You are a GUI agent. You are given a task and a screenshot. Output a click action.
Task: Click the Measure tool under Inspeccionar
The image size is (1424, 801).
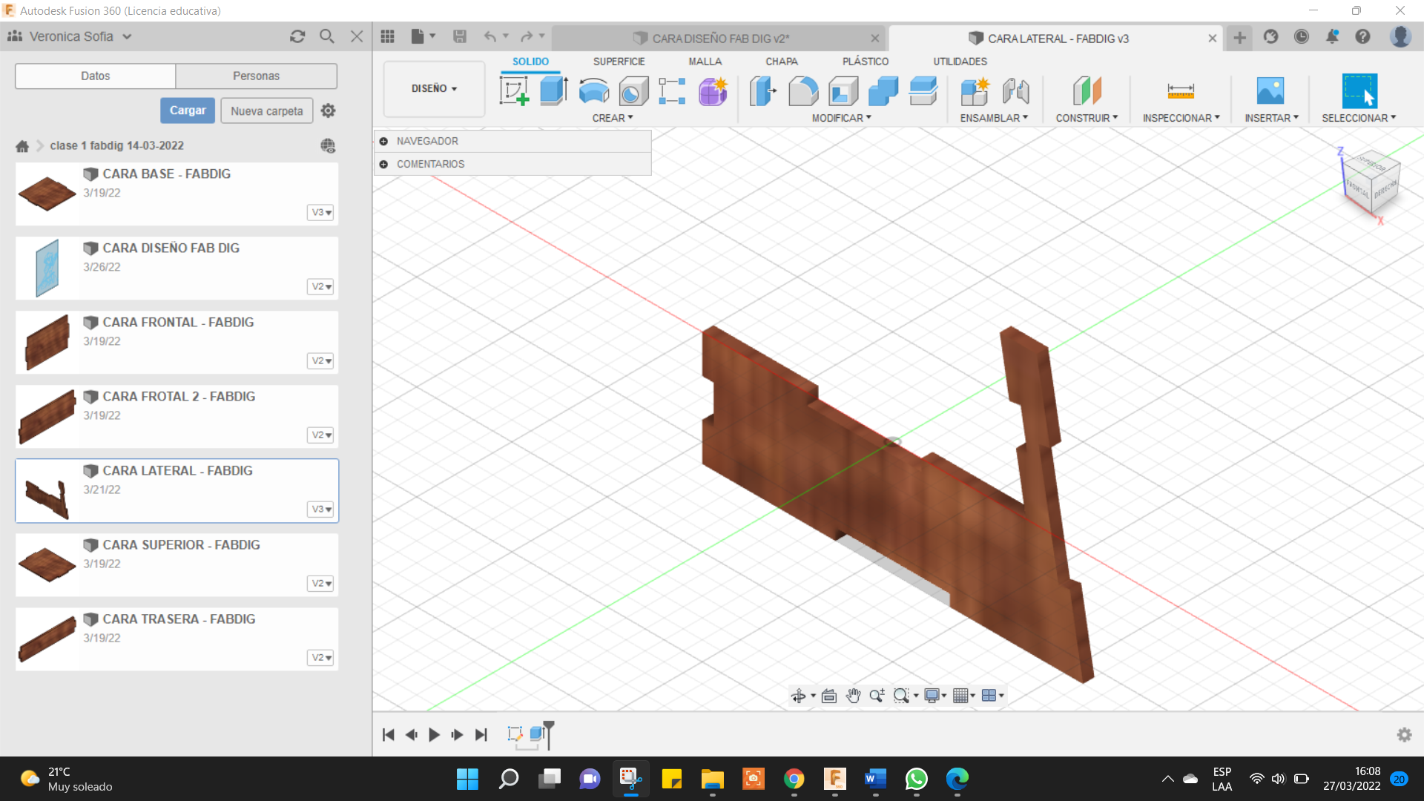[1180, 91]
